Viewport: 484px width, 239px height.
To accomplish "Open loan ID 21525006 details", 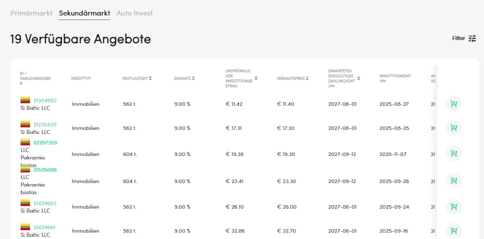I will click(x=45, y=170).
